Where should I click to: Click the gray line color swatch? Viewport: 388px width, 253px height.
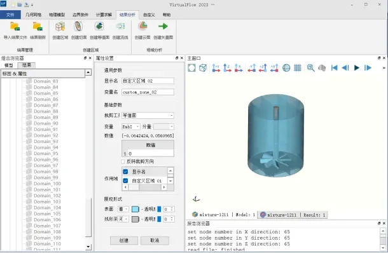(135, 219)
